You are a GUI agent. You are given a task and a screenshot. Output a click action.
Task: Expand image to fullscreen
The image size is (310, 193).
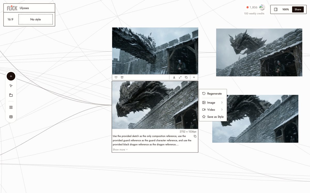(180, 77)
